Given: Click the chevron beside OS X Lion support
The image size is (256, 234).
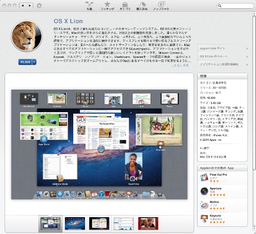Looking at the screenshot, I should coord(247,56).
